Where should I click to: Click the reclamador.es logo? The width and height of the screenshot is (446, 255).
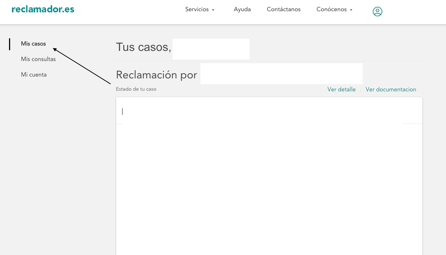pos(43,9)
